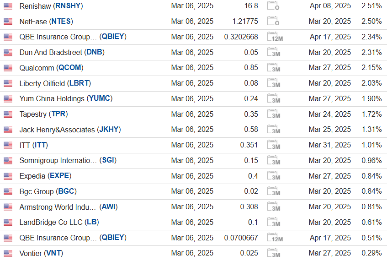387x261 pixels.
Task: Click the US flag beside Yum China Holdings
Action: click(x=8, y=99)
